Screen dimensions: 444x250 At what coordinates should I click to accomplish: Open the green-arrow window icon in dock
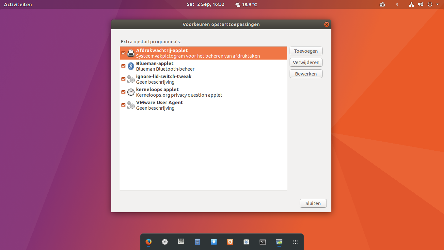279,242
